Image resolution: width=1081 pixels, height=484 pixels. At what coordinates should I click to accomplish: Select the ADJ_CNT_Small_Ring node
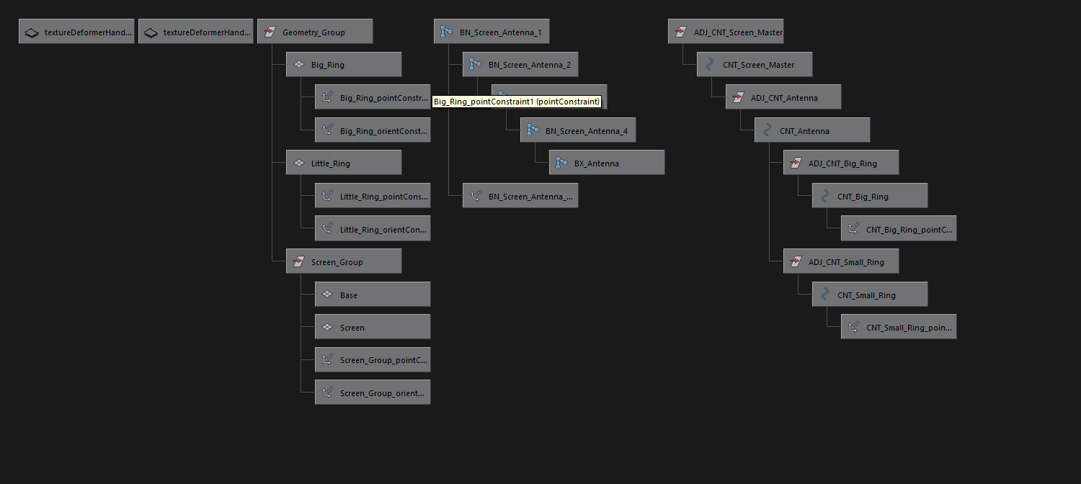click(841, 261)
